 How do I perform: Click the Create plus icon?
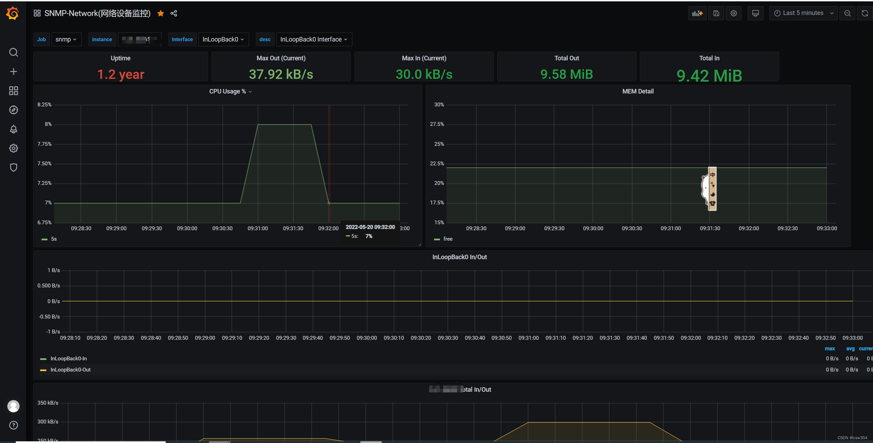point(13,72)
